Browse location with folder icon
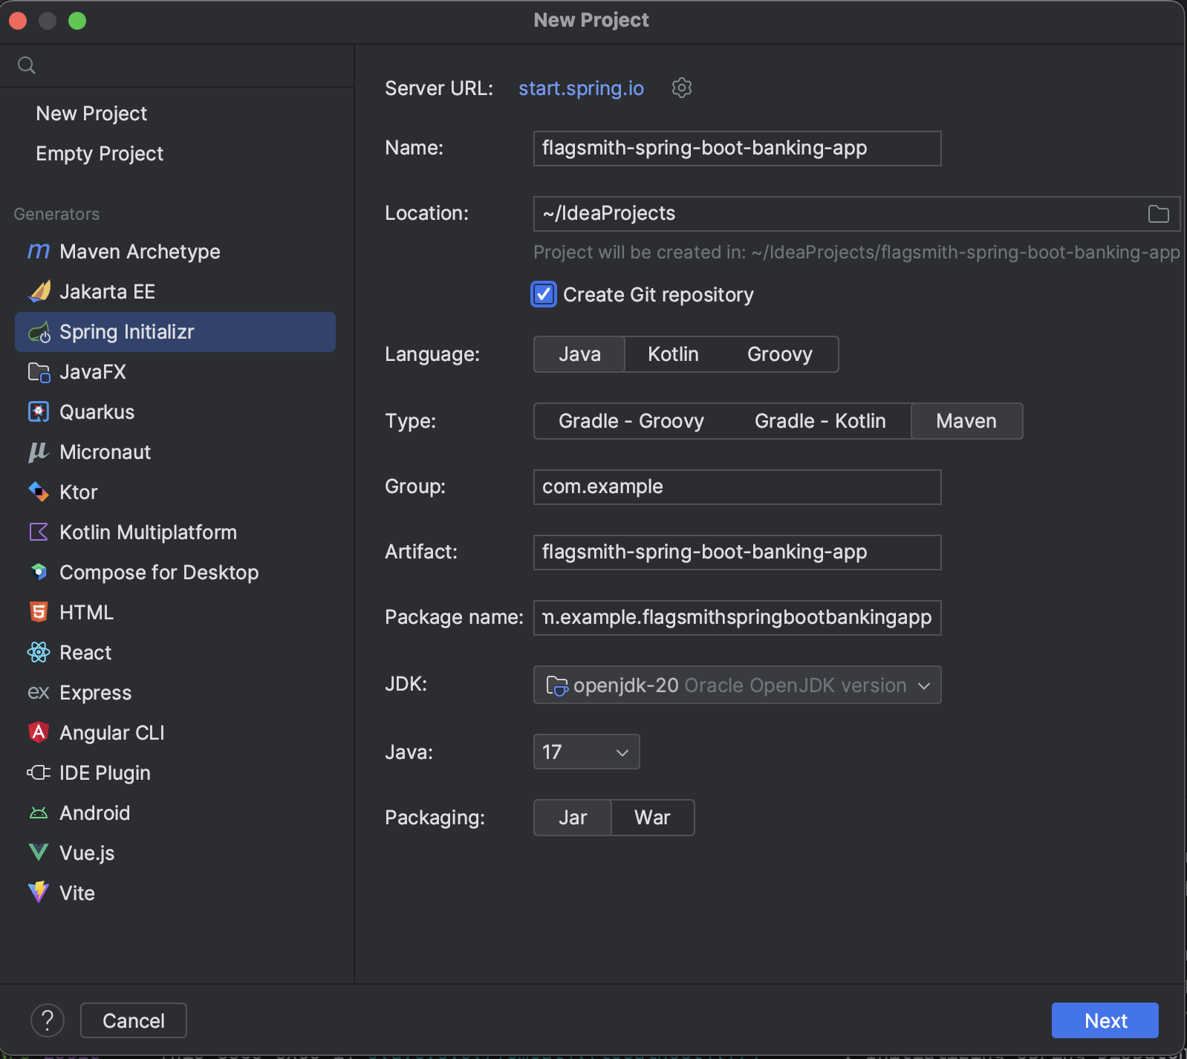 1159,214
